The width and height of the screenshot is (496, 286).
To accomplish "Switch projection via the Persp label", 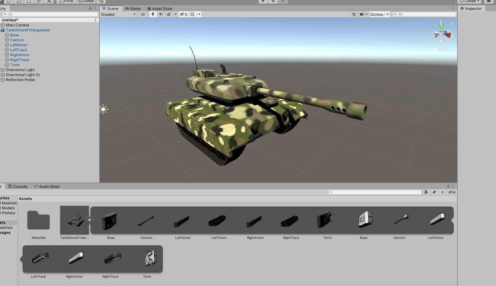I will (x=443, y=49).
